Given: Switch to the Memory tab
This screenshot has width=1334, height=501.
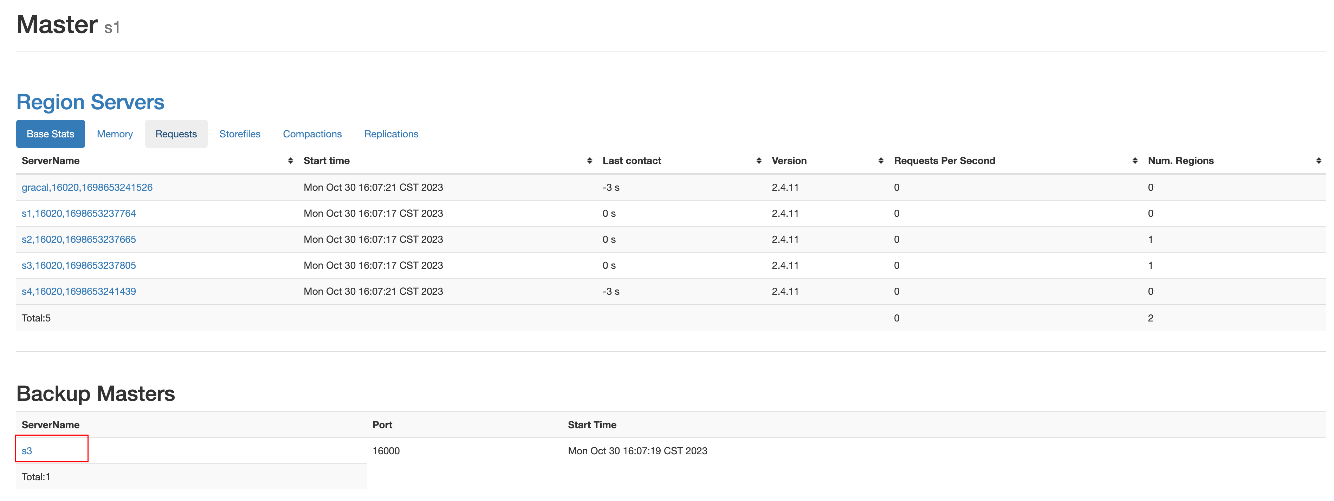Looking at the screenshot, I should click(x=115, y=134).
